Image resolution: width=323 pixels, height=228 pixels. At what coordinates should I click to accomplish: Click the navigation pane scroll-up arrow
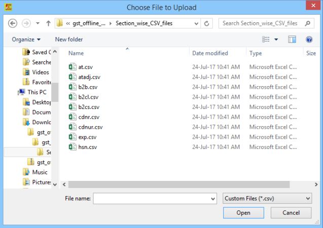click(x=55, y=52)
